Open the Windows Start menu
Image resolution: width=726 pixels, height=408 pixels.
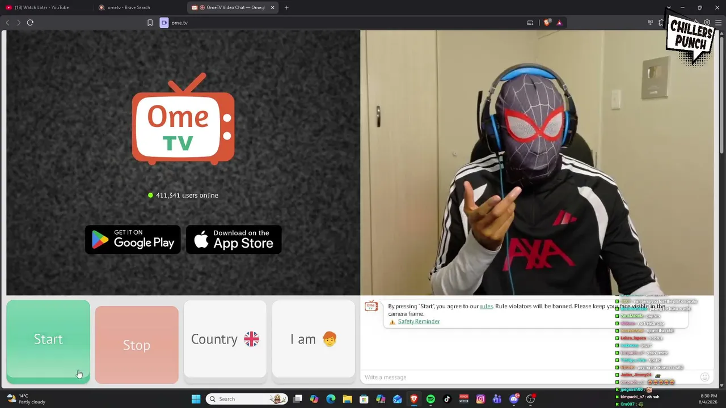(x=196, y=399)
